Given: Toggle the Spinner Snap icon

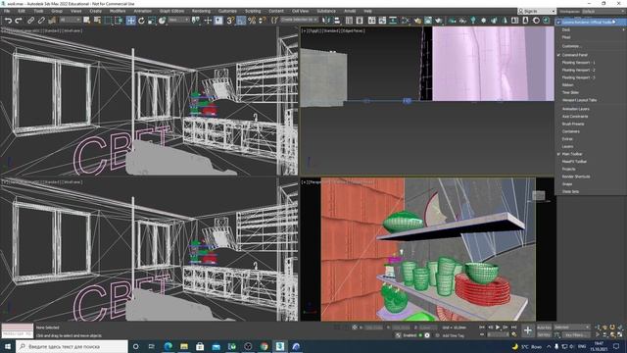Looking at the screenshot, I should 262,21.
